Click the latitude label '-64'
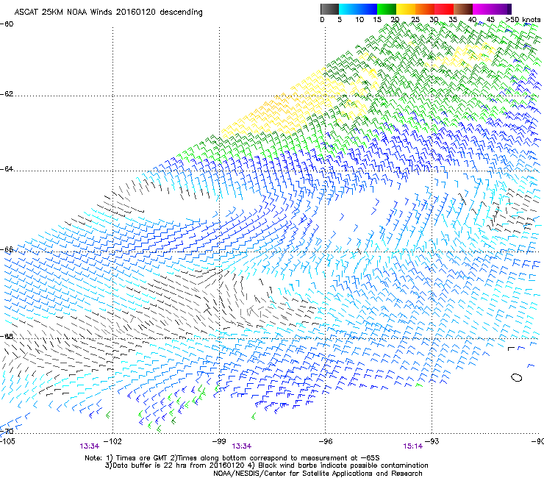The height and width of the screenshot is (478, 544). point(7,169)
